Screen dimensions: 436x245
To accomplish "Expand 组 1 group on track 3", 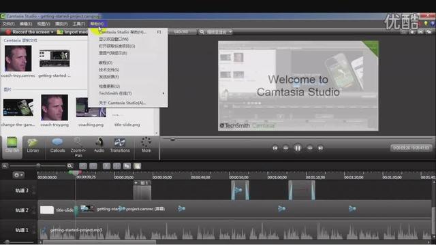I will 136,183.
